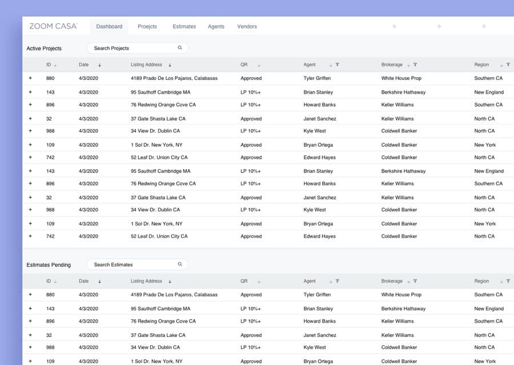Click Region sort arrow in Estimates Pending
The height and width of the screenshot is (365, 514).
pyautogui.click(x=501, y=282)
